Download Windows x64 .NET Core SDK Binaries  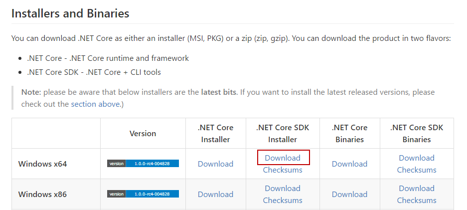pos(417,158)
